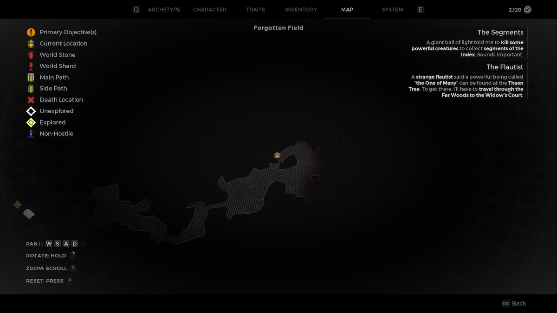Open the Archetype tab
557x313 pixels.
164,10
